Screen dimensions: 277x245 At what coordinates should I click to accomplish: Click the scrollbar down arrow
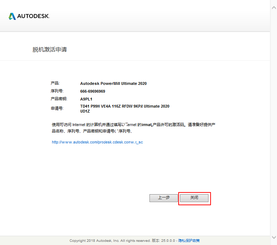274,237
